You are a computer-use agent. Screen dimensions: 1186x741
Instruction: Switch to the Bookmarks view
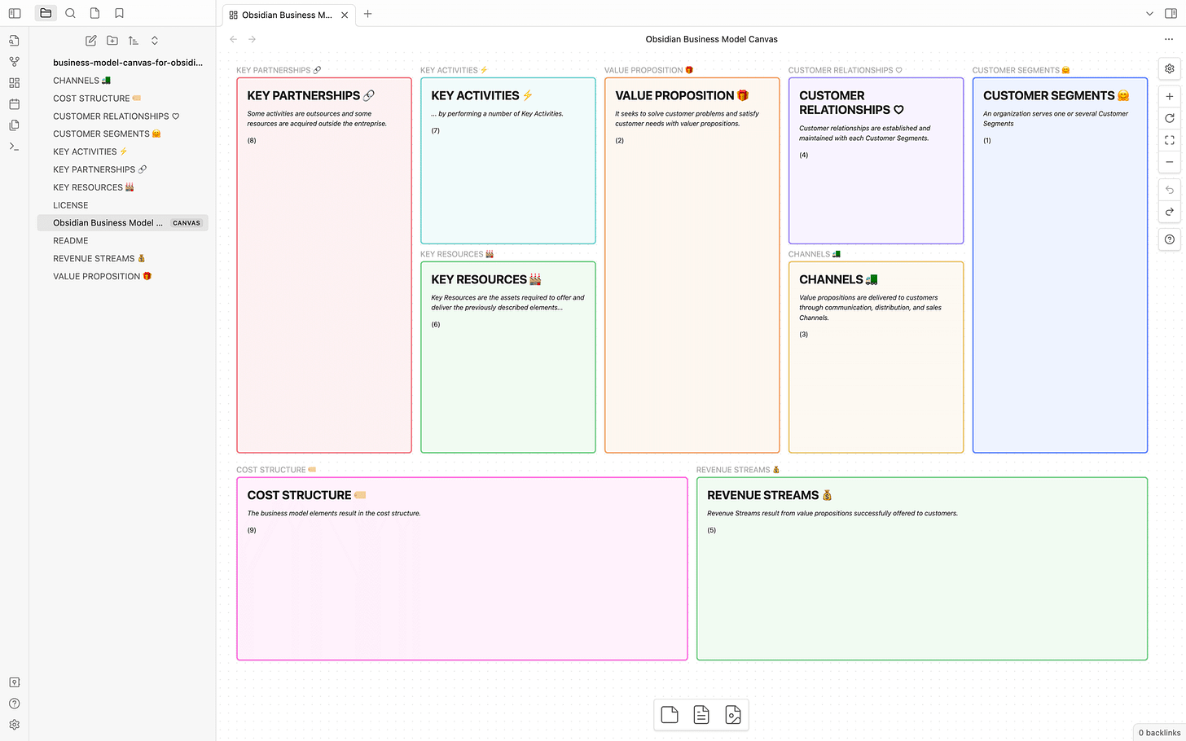coord(119,13)
